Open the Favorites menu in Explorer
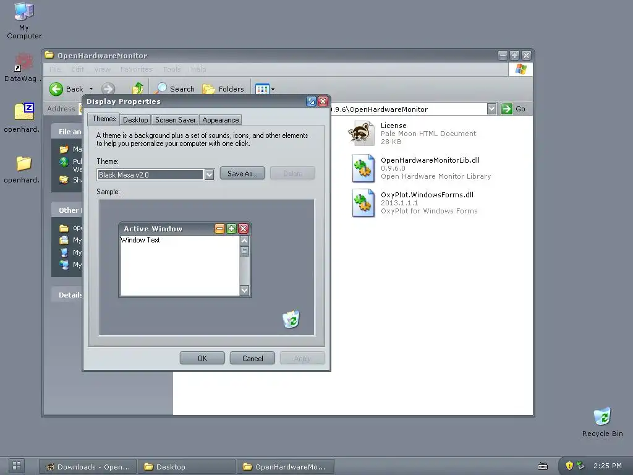This screenshot has width=633, height=475. pyautogui.click(x=137, y=69)
